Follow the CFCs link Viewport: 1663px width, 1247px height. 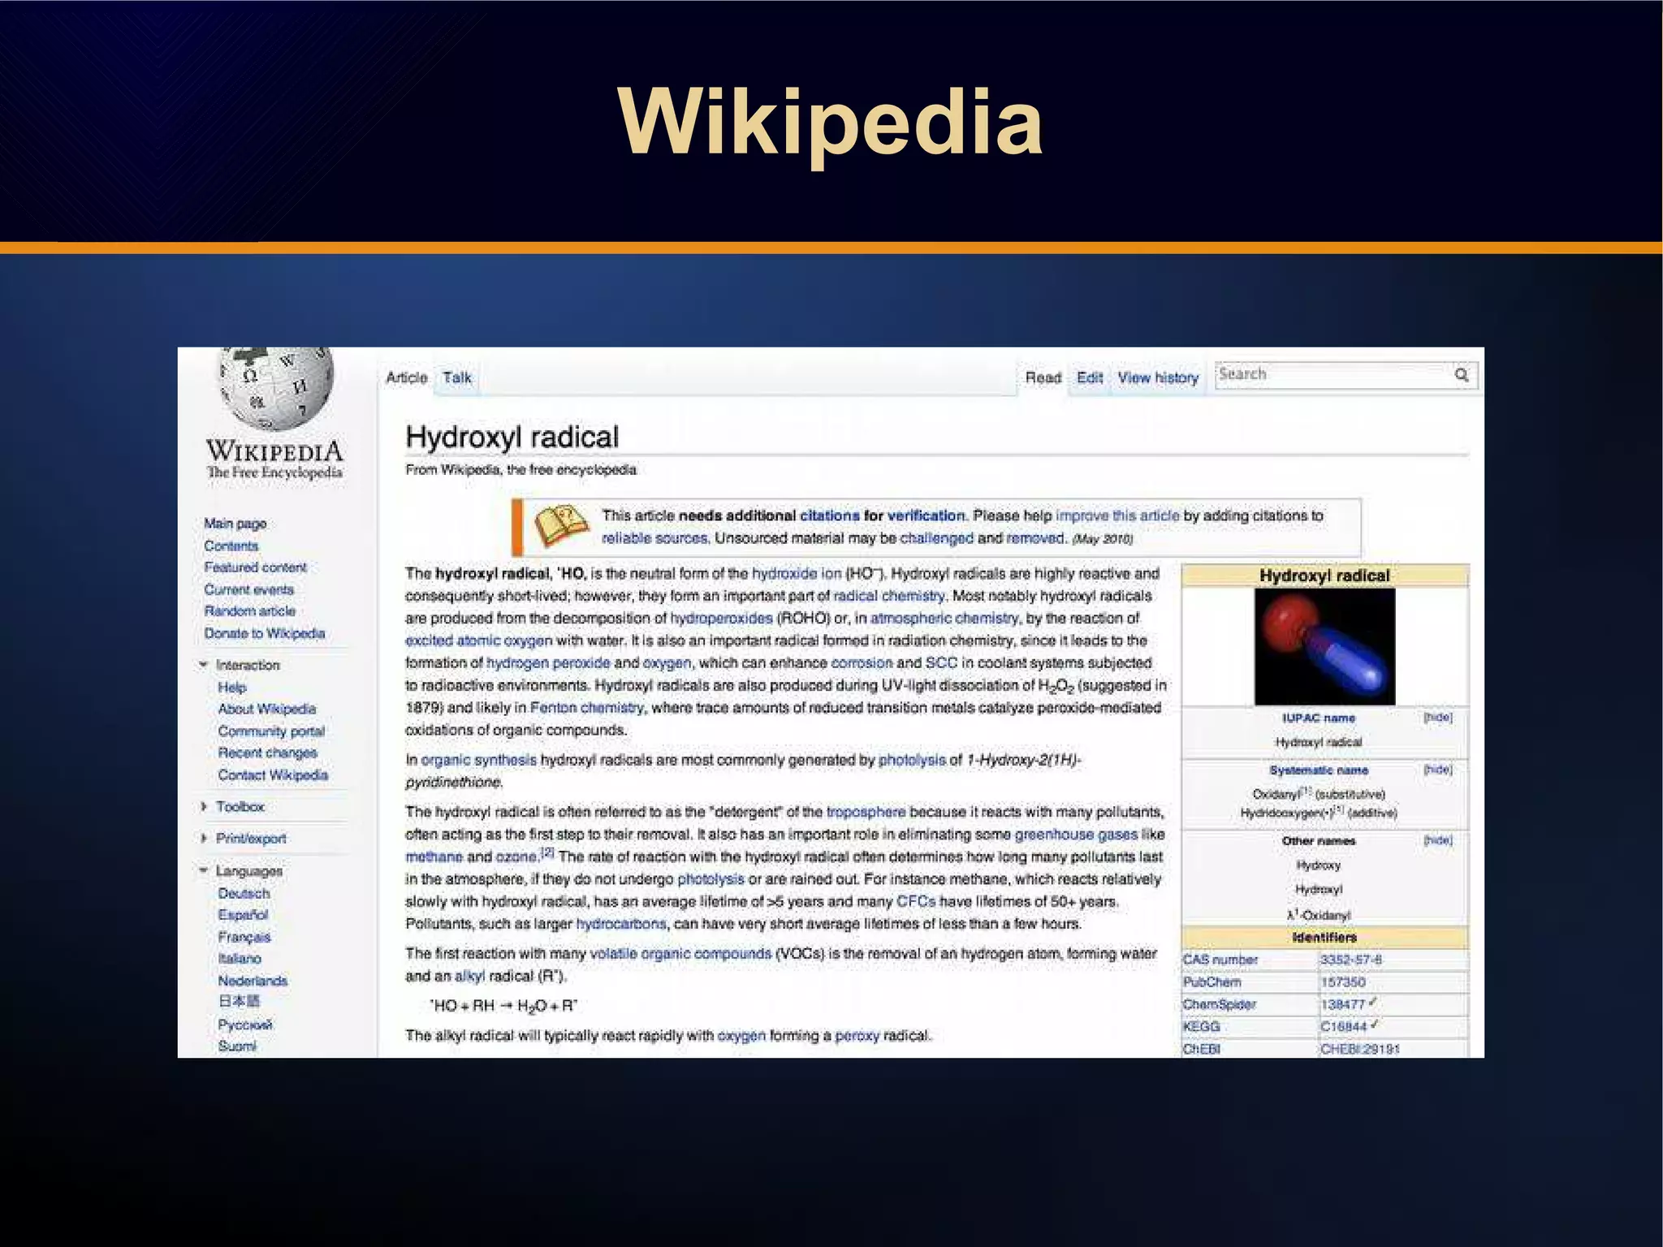(916, 902)
